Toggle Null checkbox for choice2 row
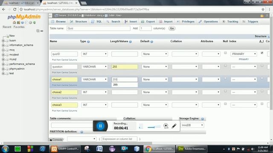 pos(225,91)
